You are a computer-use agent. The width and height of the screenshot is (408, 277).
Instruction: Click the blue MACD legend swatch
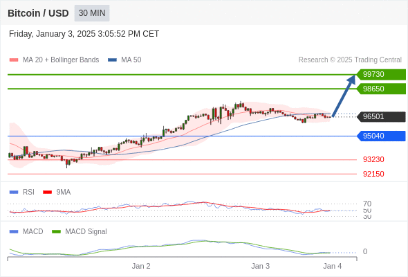[14, 232]
